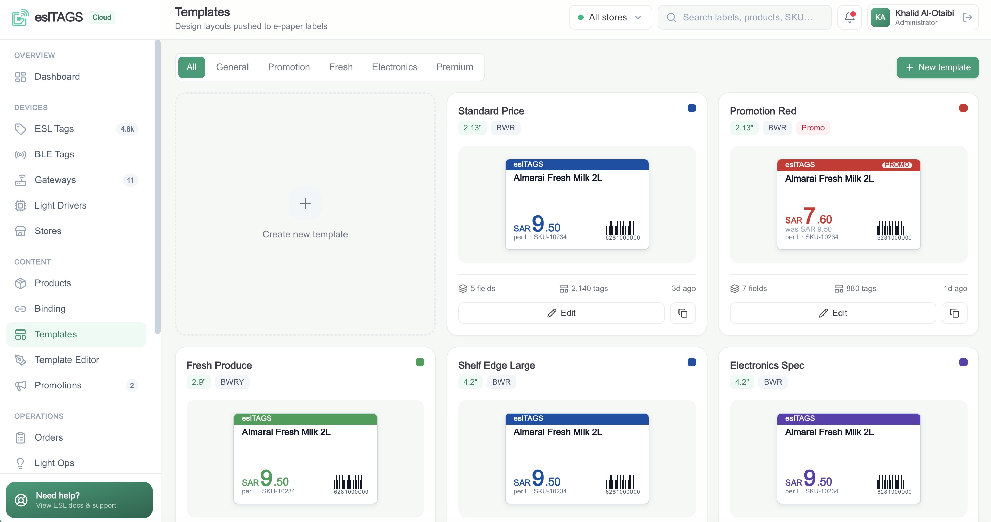Go to the Promotions page
The width and height of the screenshot is (991, 522).
(76, 385)
